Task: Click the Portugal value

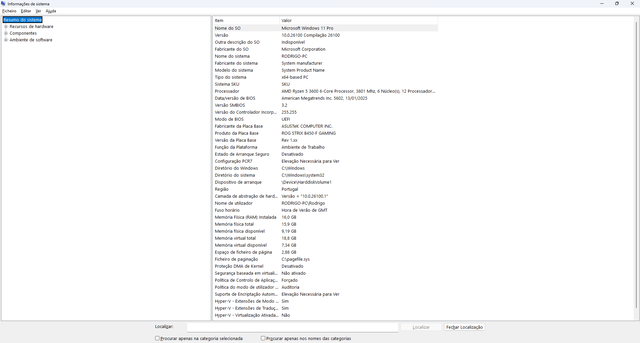Action: point(290,189)
